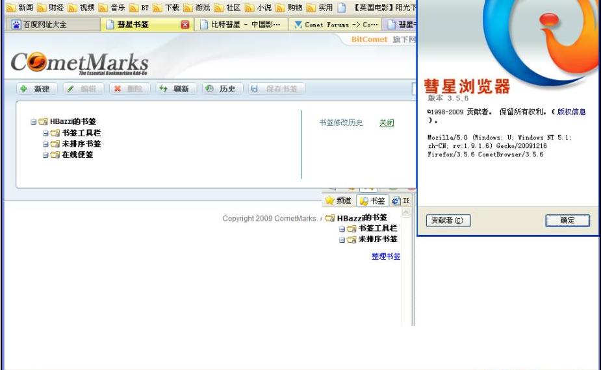Viewport: 601px width, 370px height.
Task: Click 确定 in About dialog
Action: [567, 220]
